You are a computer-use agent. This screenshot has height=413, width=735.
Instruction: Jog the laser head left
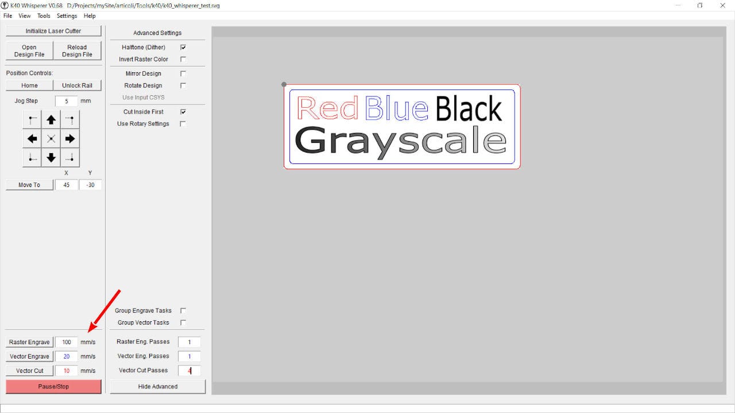click(32, 138)
